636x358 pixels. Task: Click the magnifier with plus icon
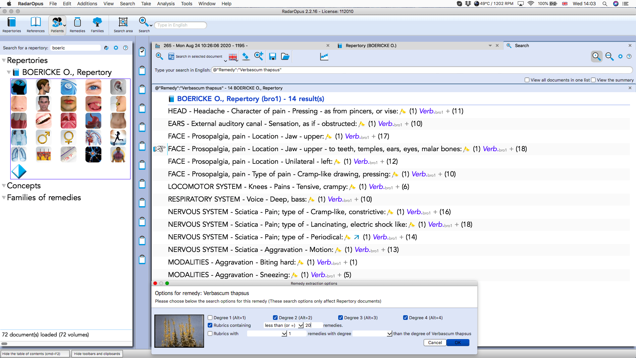259,56
